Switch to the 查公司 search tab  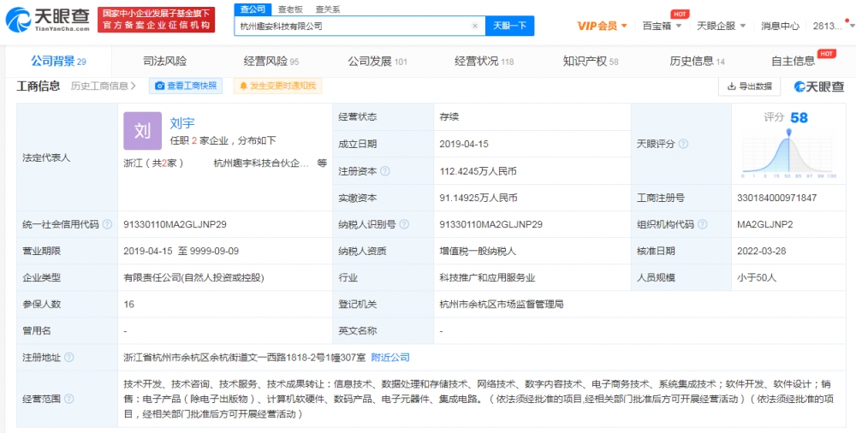[x=253, y=9]
